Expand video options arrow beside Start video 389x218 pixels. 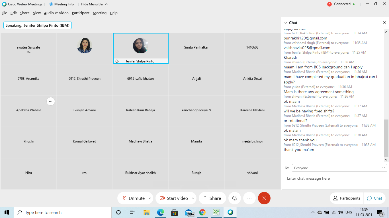193,198
